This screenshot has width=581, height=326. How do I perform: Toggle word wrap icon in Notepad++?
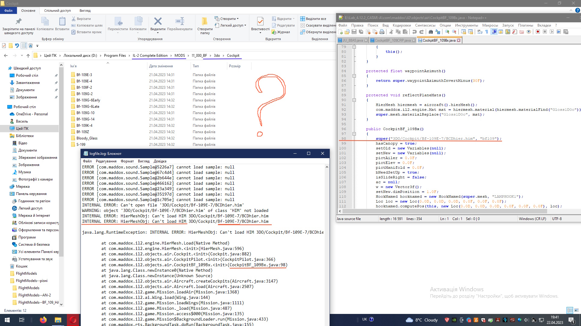[x=480, y=32]
